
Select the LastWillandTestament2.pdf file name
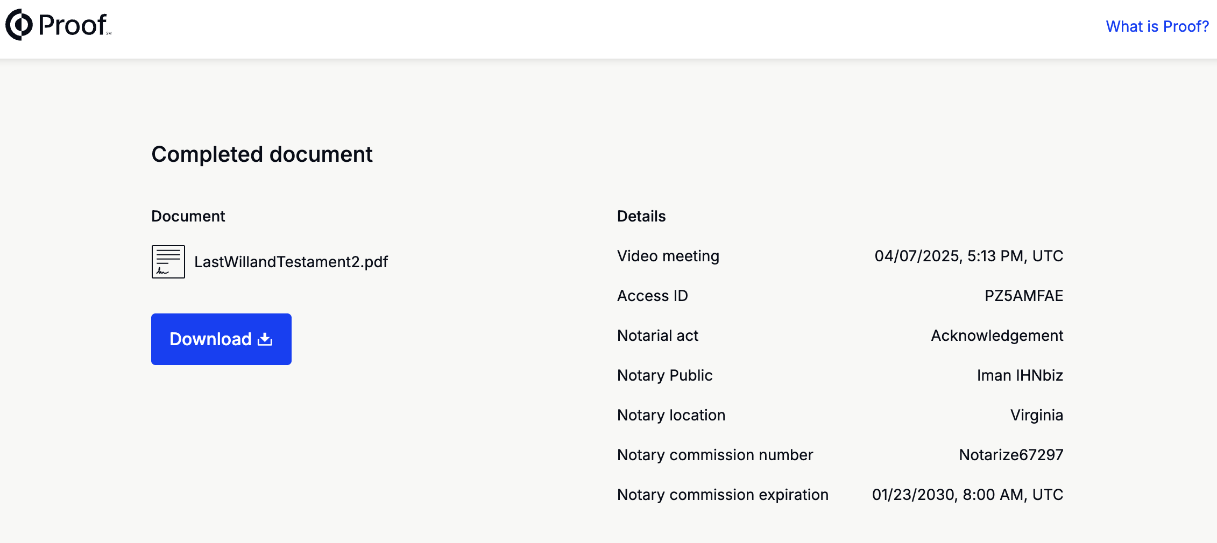(x=291, y=262)
